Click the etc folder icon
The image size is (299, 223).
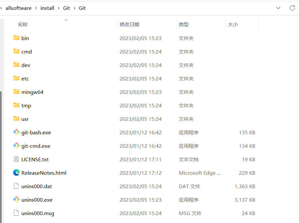(x=16, y=78)
